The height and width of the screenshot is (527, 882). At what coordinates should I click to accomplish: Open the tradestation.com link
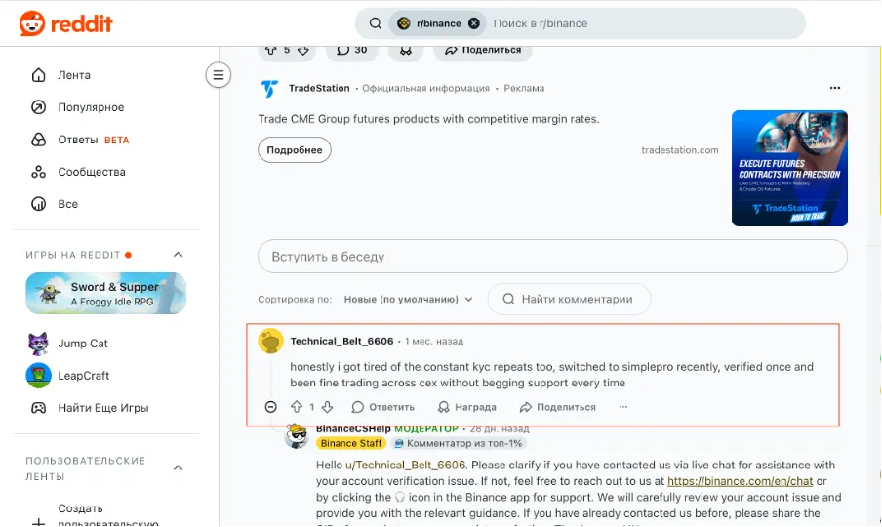point(679,150)
